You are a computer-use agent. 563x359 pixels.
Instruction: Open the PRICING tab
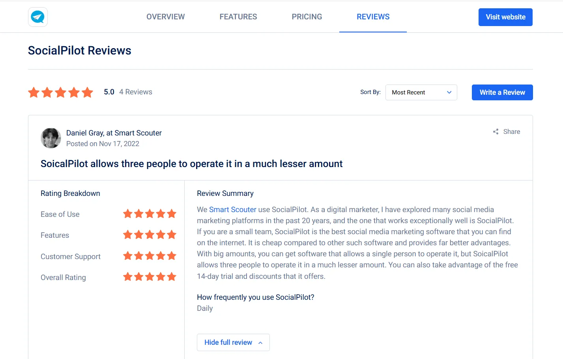[307, 17]
